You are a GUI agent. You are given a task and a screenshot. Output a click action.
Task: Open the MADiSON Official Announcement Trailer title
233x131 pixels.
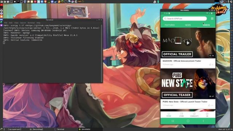click(x=182, y=61)
